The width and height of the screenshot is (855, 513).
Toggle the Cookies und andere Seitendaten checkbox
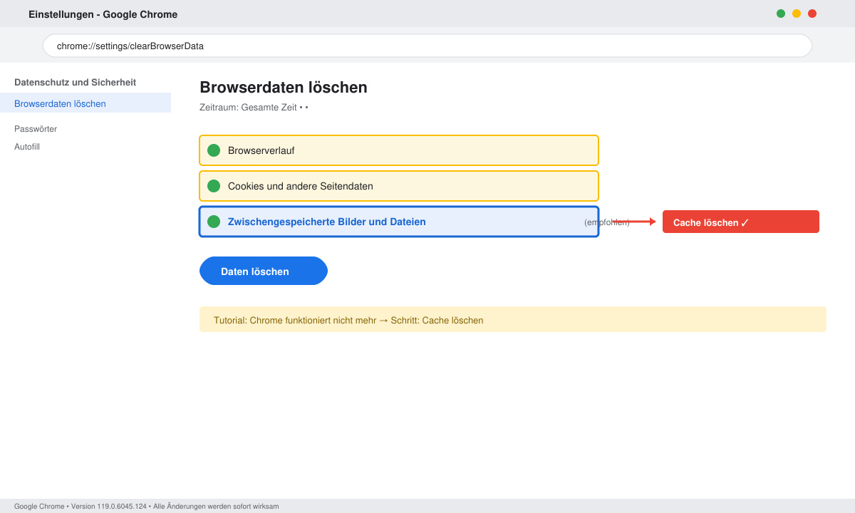(214, 186)
